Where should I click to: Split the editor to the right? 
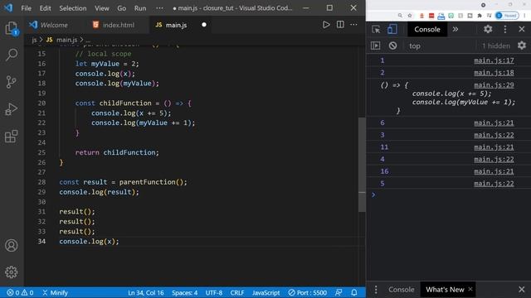(340, 25)
